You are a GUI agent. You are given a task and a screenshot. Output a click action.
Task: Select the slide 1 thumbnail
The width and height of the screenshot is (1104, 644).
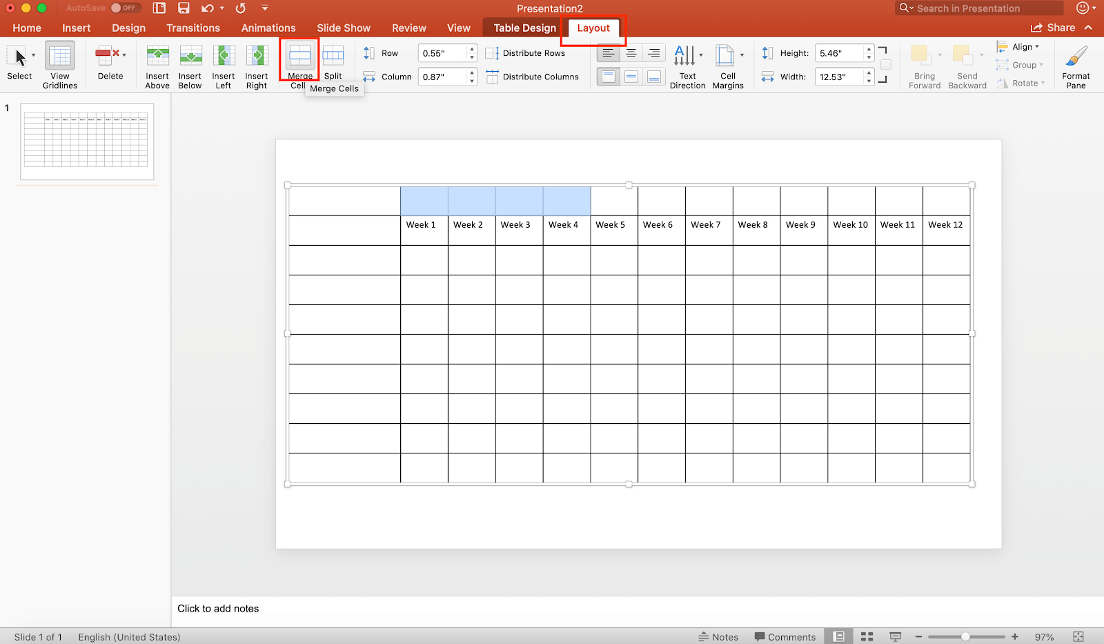(87, 142)
